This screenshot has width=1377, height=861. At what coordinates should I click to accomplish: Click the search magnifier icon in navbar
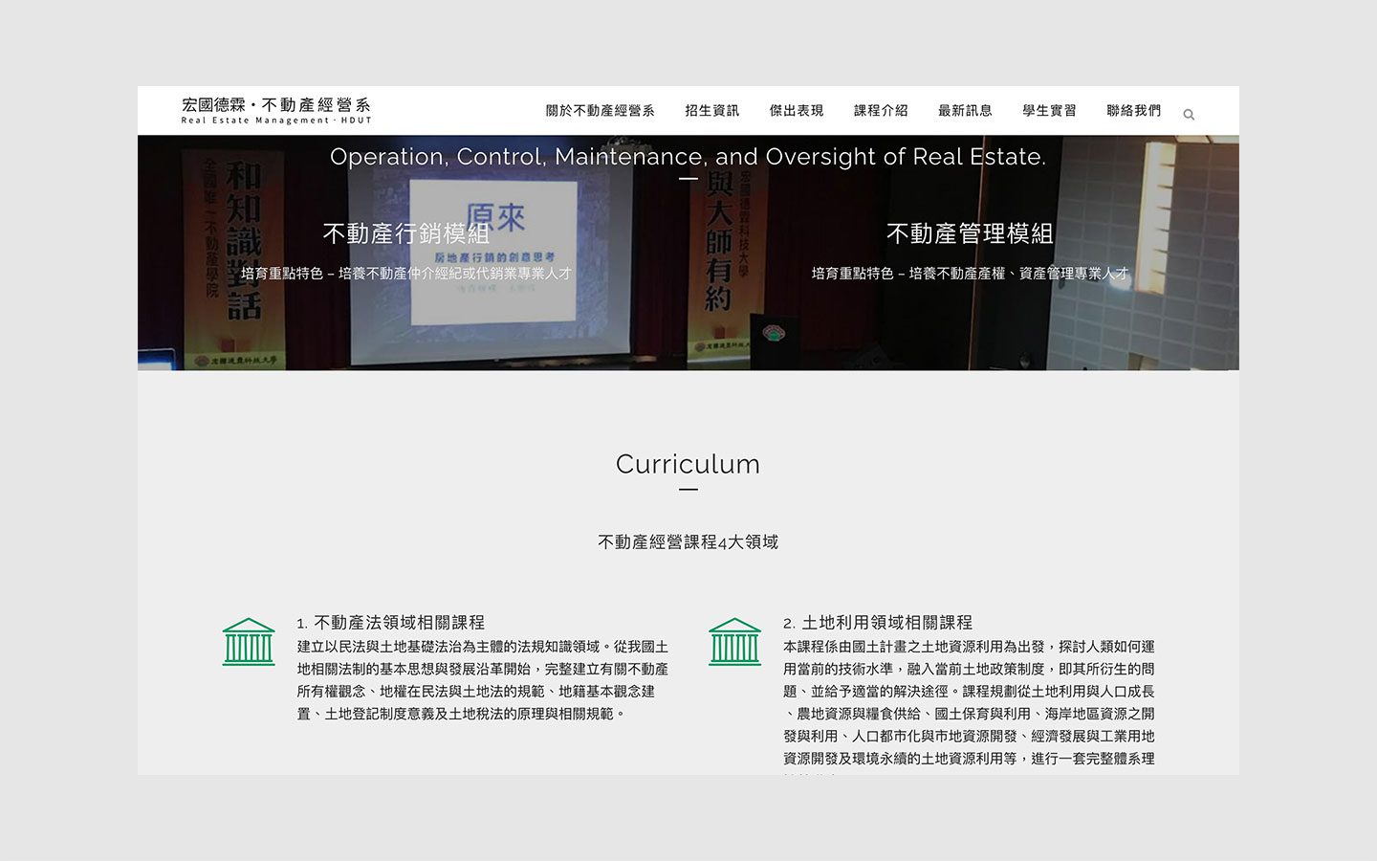pyautogui.click(x=1189, y=115)
